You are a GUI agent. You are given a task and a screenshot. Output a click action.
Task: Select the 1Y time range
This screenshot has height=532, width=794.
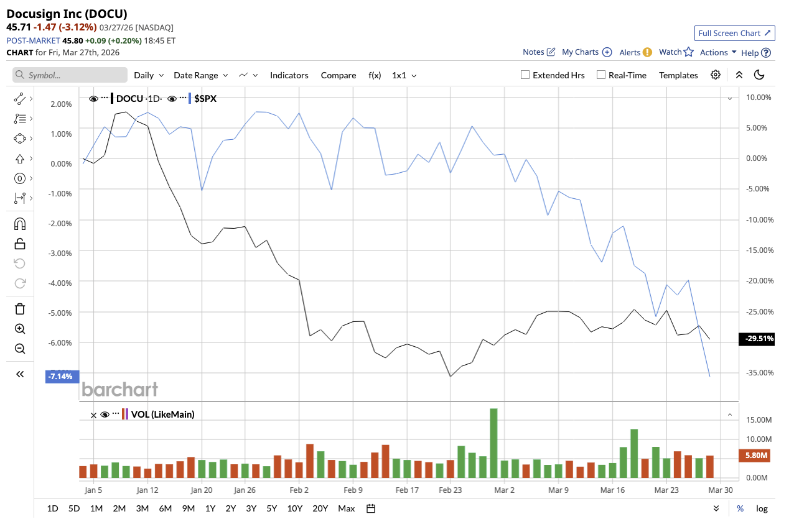click(210, 508)
